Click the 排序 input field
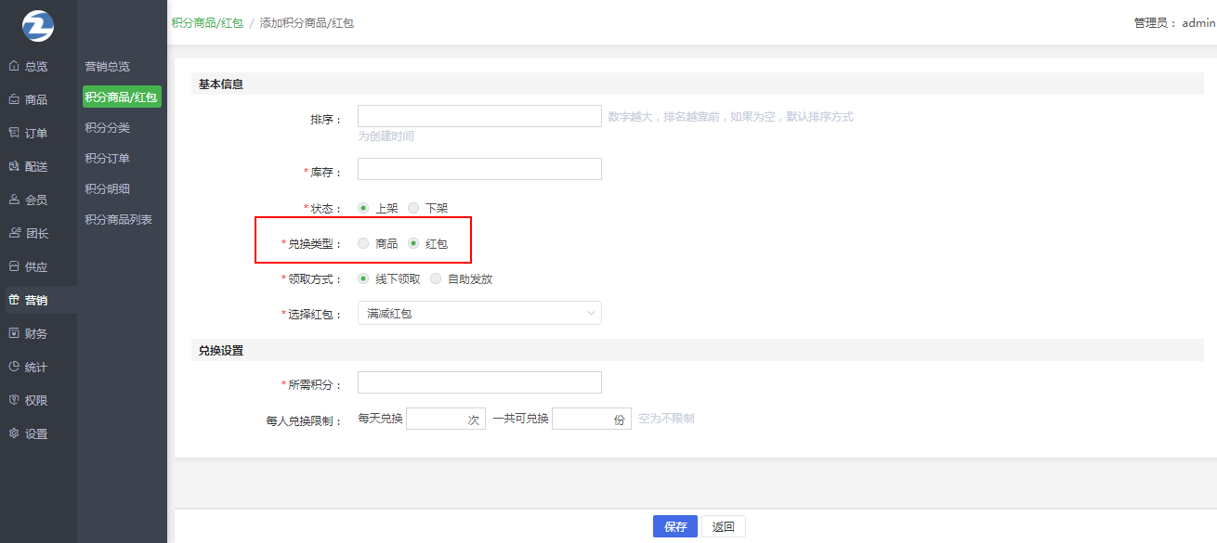The image size is (1217, 543). coord(479,116)
